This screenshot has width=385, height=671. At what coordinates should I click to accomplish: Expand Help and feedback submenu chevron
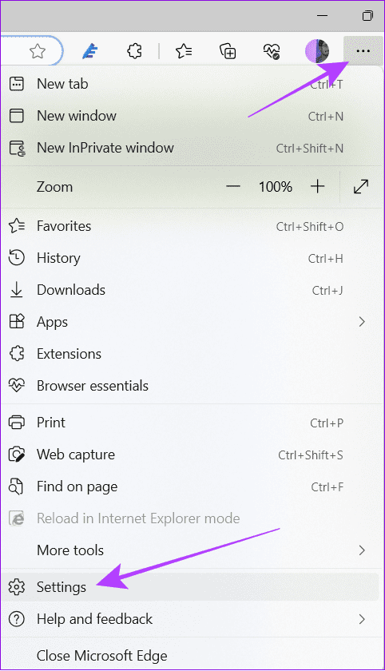362,619
